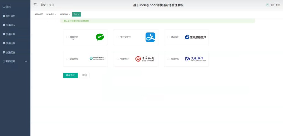Click the WeChat Pay green logo
The width and height of the screenshot is (283, 136).
pos(100,37)
